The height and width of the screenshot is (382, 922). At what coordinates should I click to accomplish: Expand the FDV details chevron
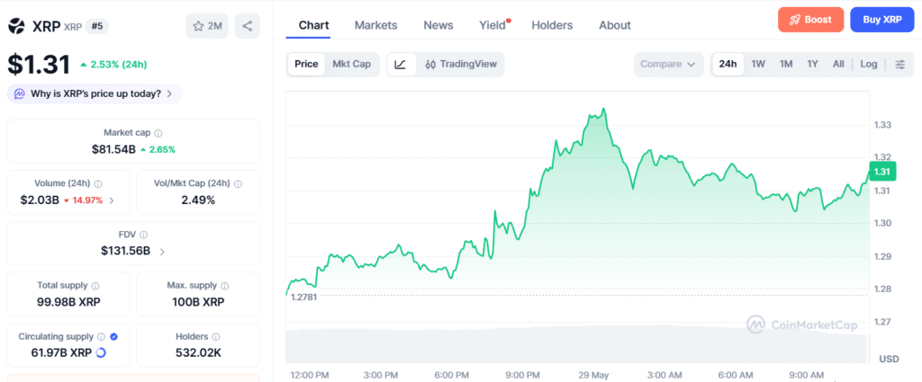coord(162,252)
